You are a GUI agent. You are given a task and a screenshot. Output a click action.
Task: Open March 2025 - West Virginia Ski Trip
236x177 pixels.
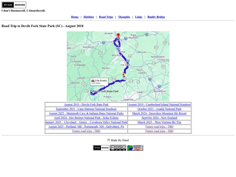(160, 122)
